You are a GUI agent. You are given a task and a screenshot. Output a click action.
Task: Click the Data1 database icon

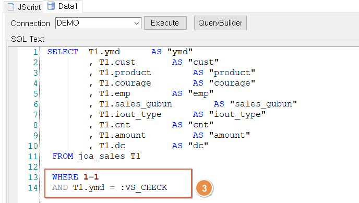click(51, 6)
